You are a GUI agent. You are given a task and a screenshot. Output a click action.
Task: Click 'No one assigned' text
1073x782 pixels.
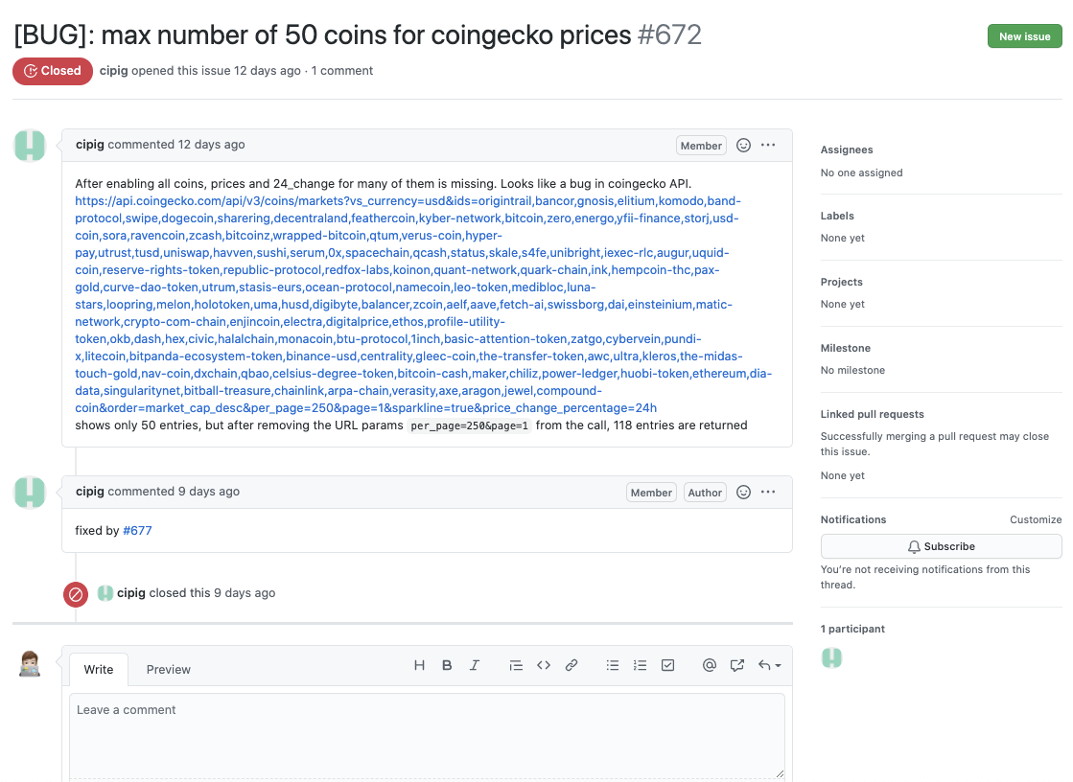[x=861, y=173]
